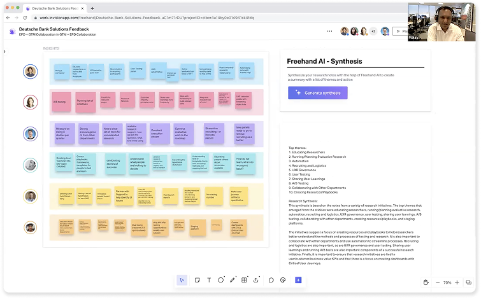
Task: Click the upload share tool icon
Action: (x=256, y=280)
